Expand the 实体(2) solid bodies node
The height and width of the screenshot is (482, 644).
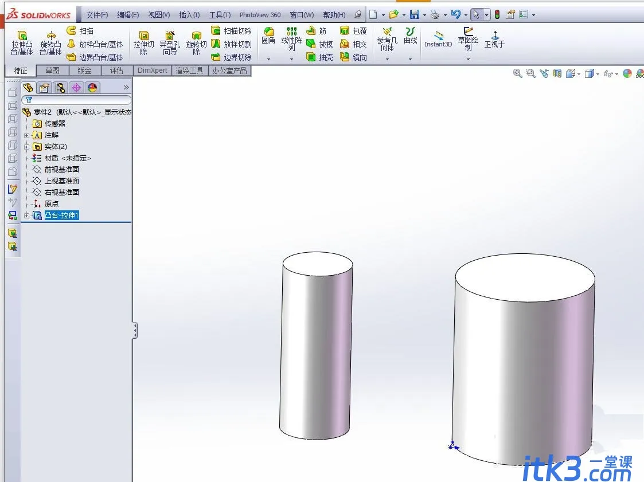click(x=27, y=147)
